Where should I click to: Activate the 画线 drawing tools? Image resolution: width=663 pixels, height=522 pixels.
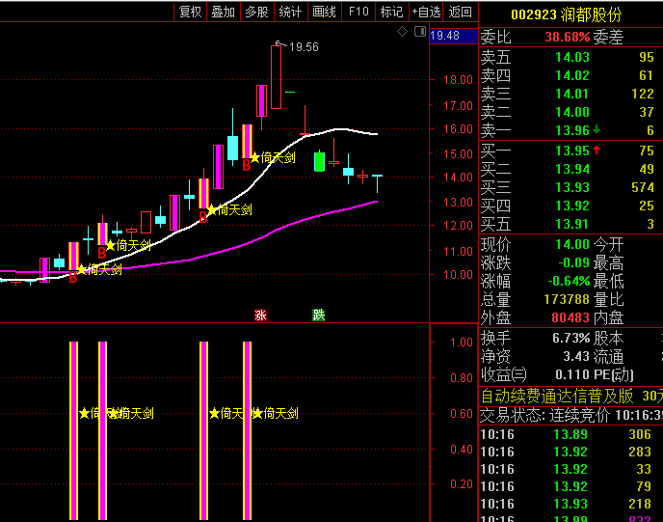click(325, 12)
